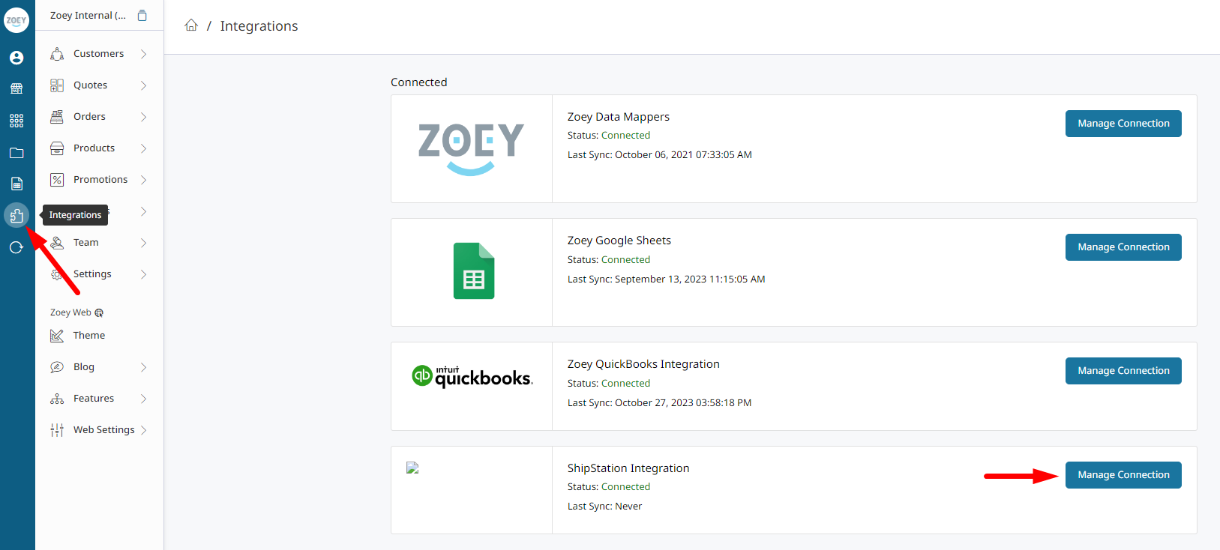This screenshot has width=1220, height=550.
Task: Click the Zoey Data Mappers title
Action: click(x=619, y=117)
